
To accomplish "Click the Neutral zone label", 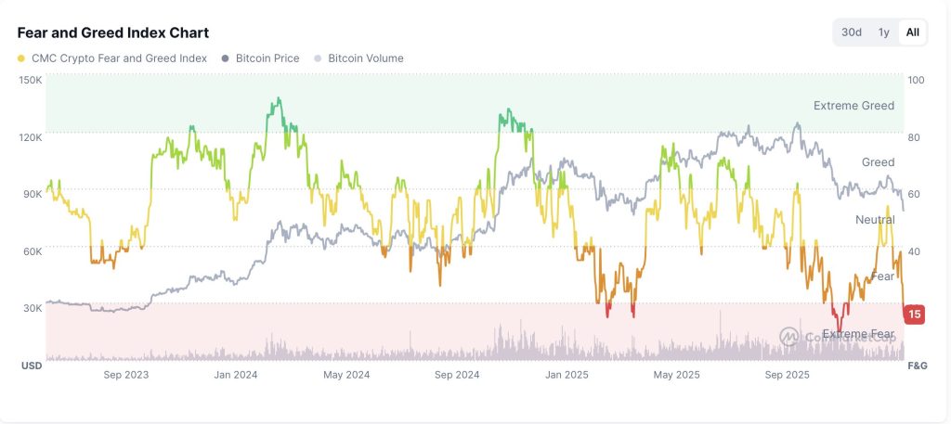I will pyautogui.click(x=875, y=219).
